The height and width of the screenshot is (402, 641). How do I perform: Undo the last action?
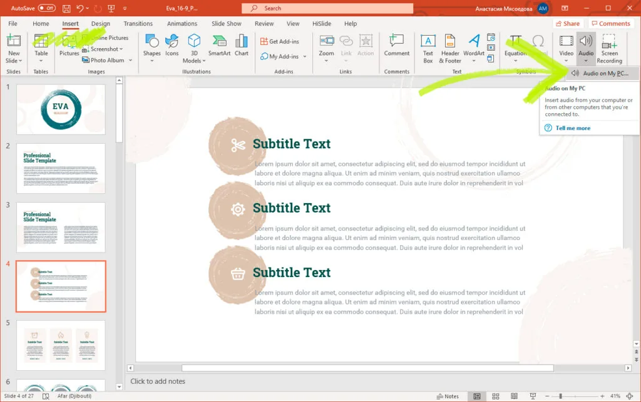tap(79, 8)
